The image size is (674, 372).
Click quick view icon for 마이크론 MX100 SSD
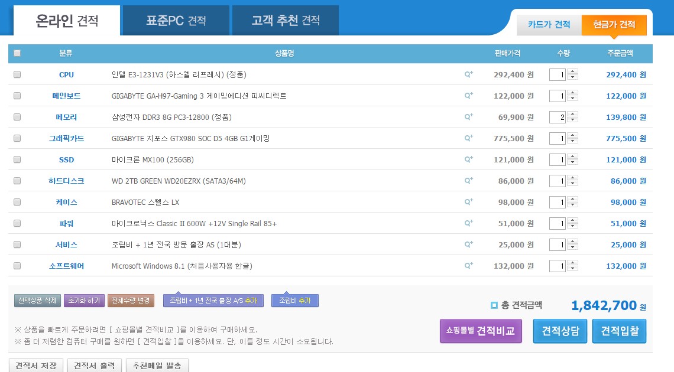click(x=468, y=159)
